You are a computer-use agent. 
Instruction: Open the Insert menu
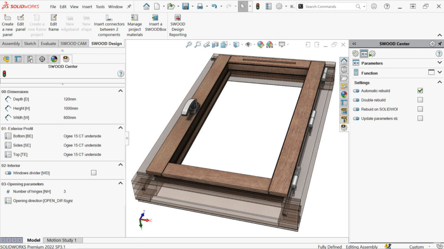pyautogui.click(x=87, y=7)
